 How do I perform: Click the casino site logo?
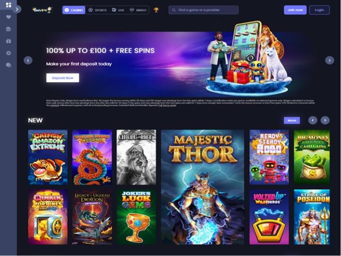pyautogui.click(x=42, y=10)
